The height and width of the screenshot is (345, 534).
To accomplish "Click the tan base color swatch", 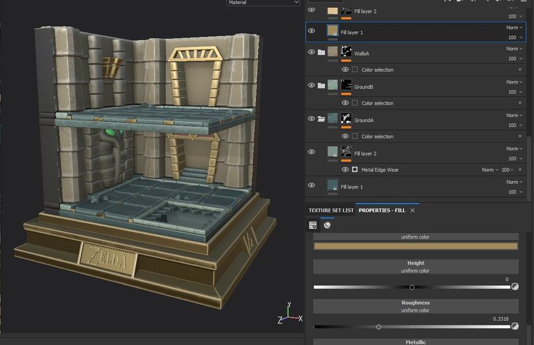I will pyautogui.click(x=415, y=246).
